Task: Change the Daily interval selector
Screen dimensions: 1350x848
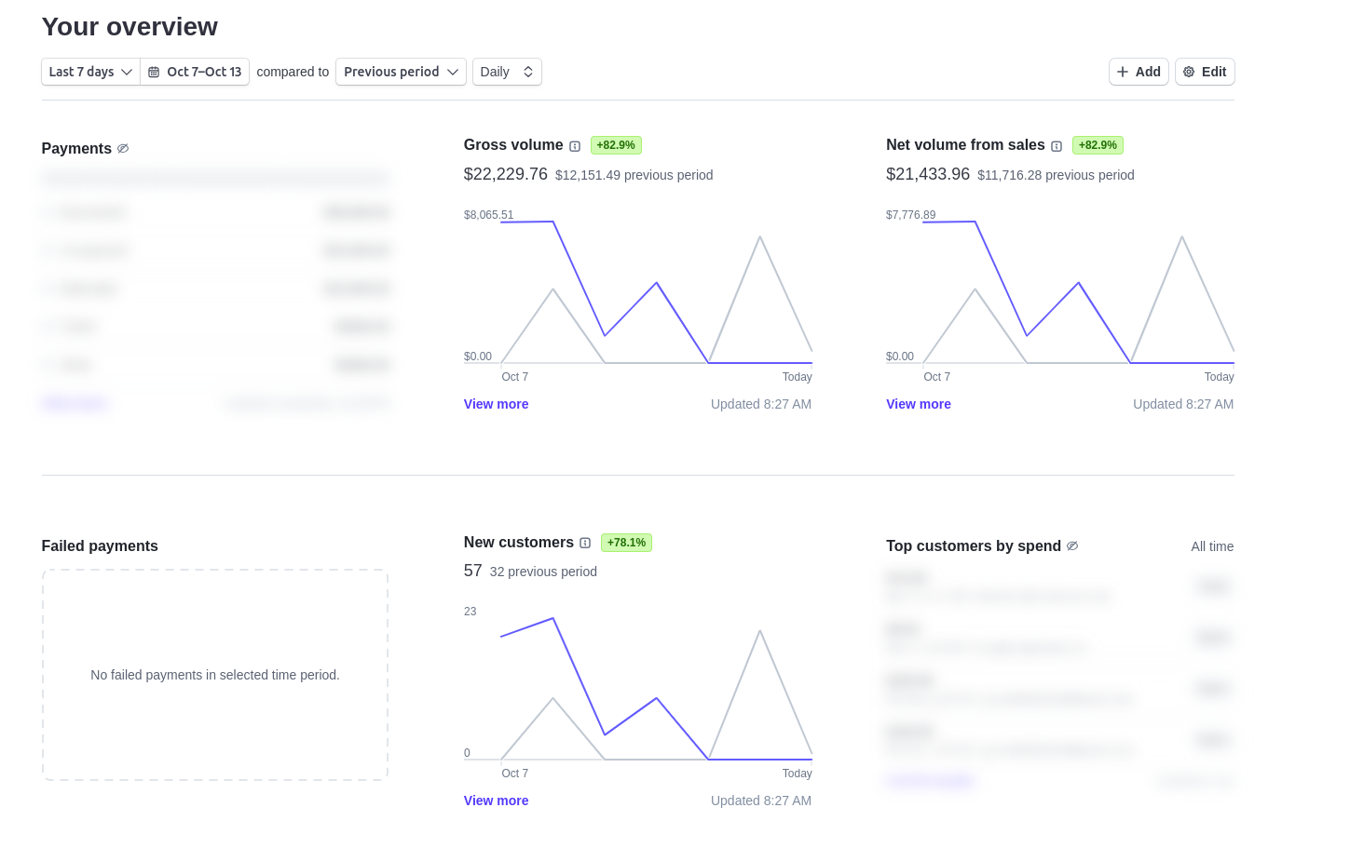Action: (x=507, y=72)
